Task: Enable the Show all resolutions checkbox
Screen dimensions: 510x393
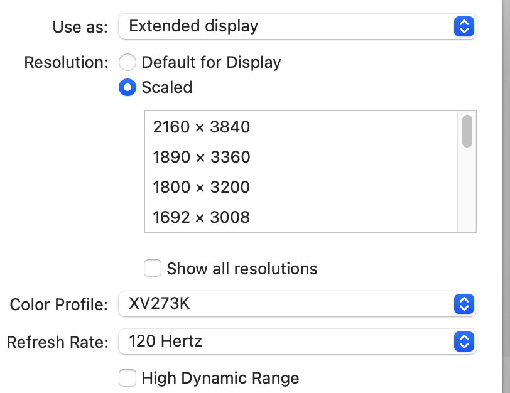Action: click(x=153, y=268)
